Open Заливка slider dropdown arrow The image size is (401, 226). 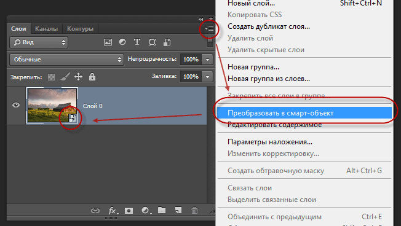(x=207, y=77)
